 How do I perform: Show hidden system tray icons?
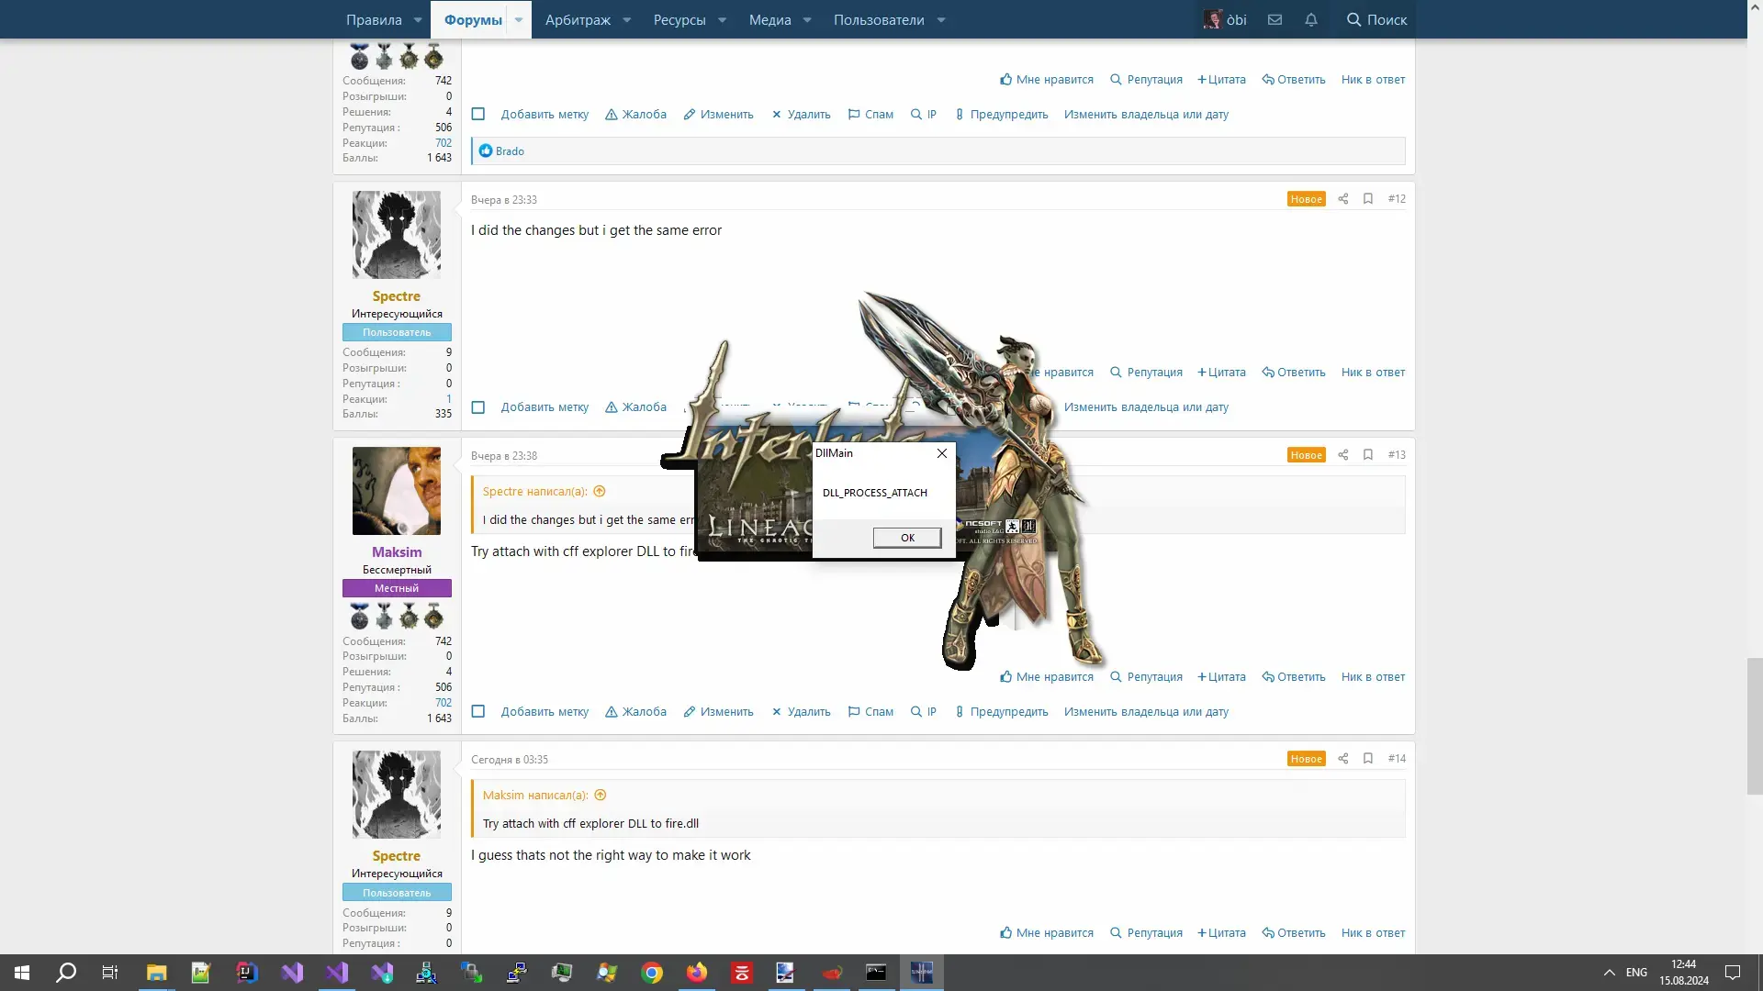[x=1609, y=973]
